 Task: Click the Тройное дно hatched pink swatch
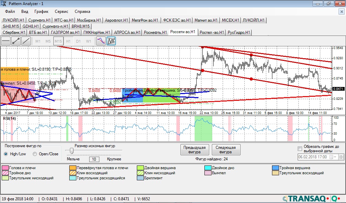click(x=5, y=173)
